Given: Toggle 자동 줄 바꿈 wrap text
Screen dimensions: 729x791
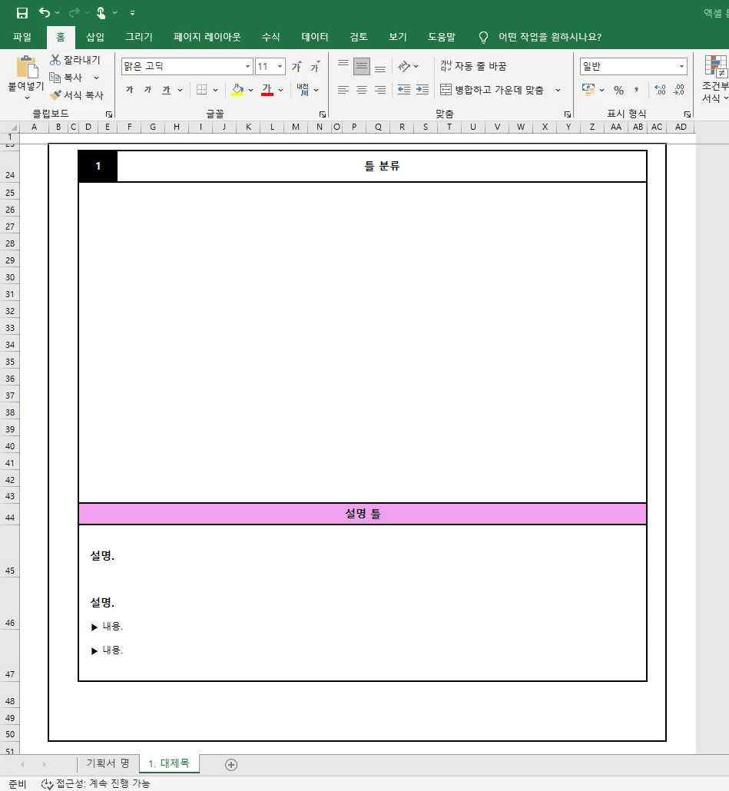Looking at the screenshot, I should coord(473,66).
